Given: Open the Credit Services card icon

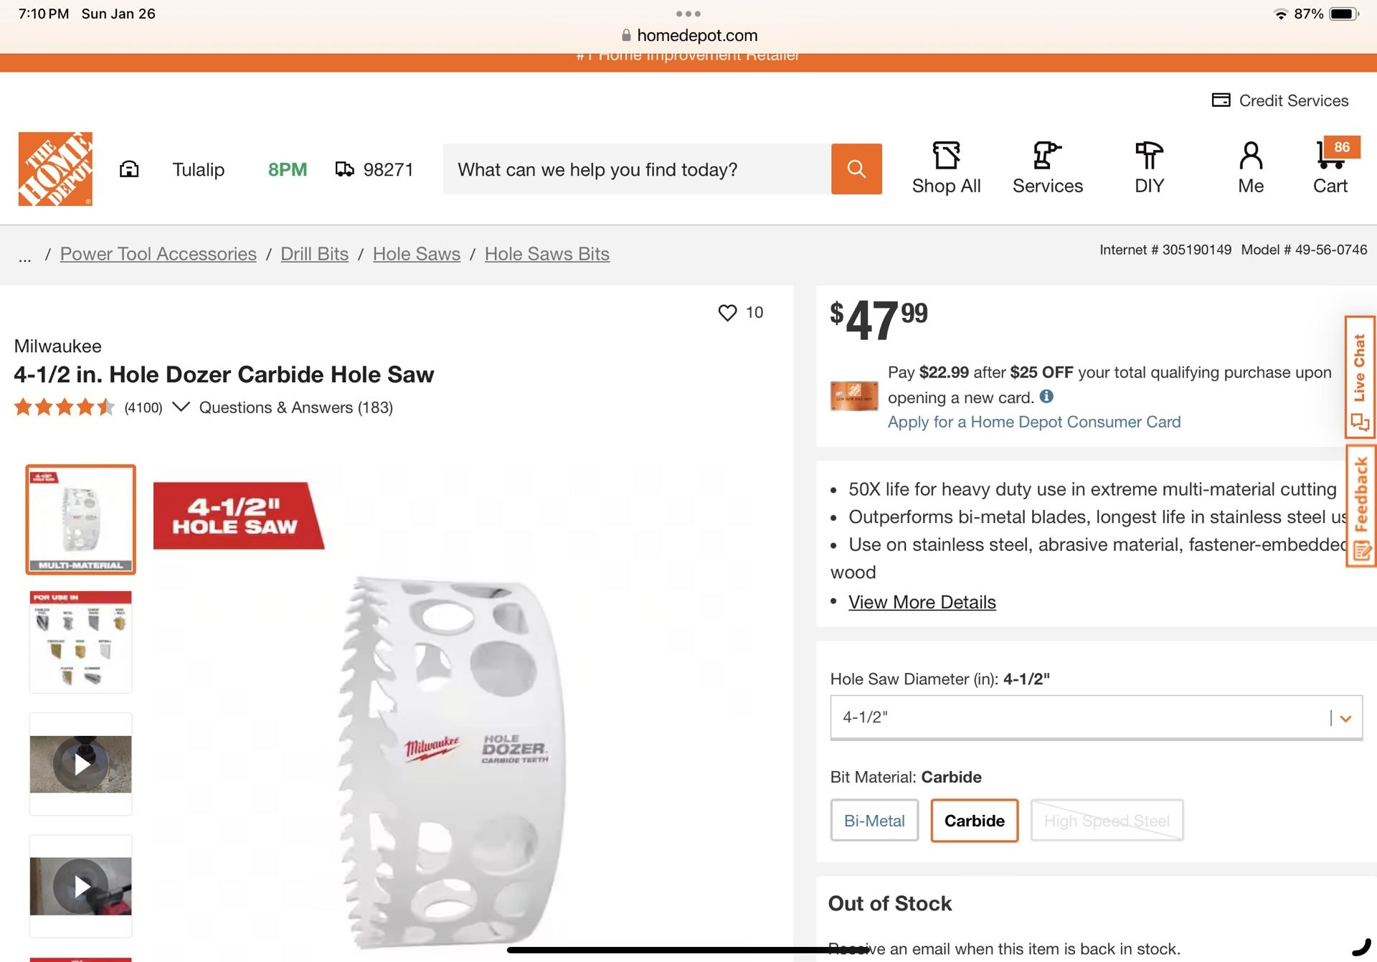Looking at the screenshot, I should point(1221,100).
